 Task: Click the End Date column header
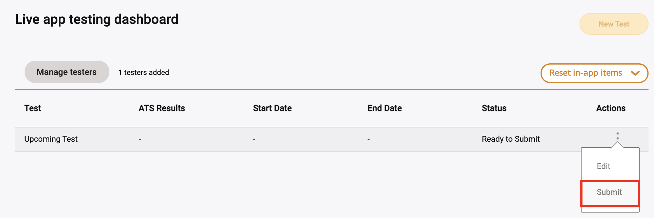384,108
